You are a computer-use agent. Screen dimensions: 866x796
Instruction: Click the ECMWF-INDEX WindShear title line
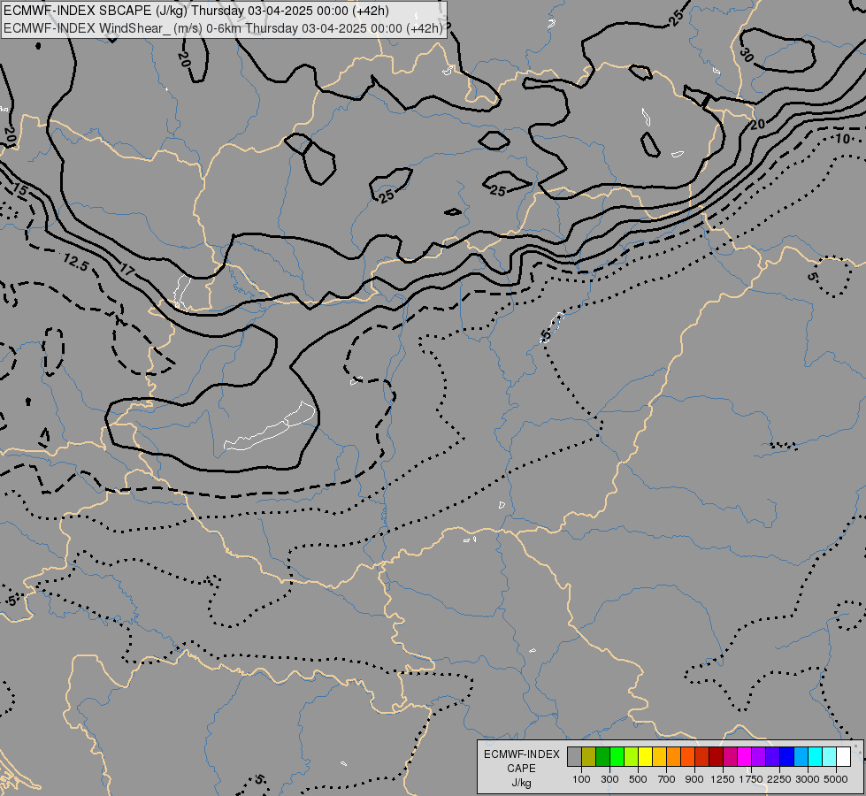224,28
